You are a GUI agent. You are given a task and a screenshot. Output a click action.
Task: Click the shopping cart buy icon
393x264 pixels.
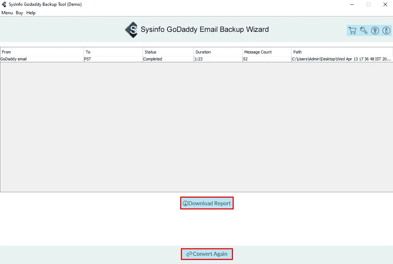[x=352, y=30]
